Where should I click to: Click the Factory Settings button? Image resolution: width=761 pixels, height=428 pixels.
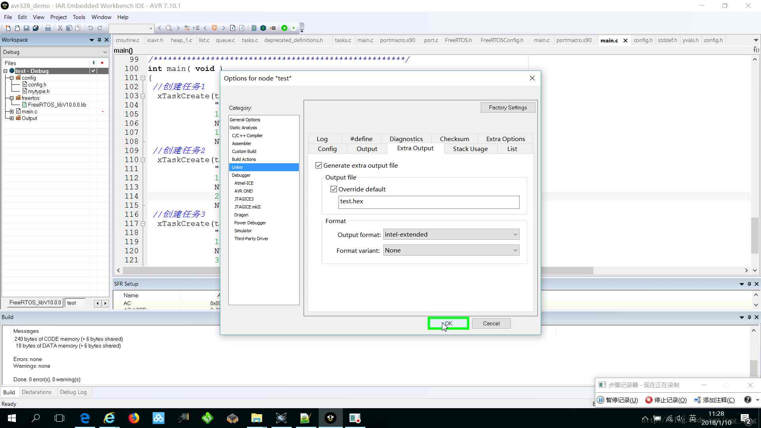tap(508, 107)
